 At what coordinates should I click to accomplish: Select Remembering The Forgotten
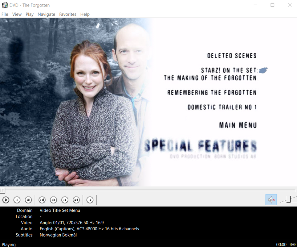(212, 92)
